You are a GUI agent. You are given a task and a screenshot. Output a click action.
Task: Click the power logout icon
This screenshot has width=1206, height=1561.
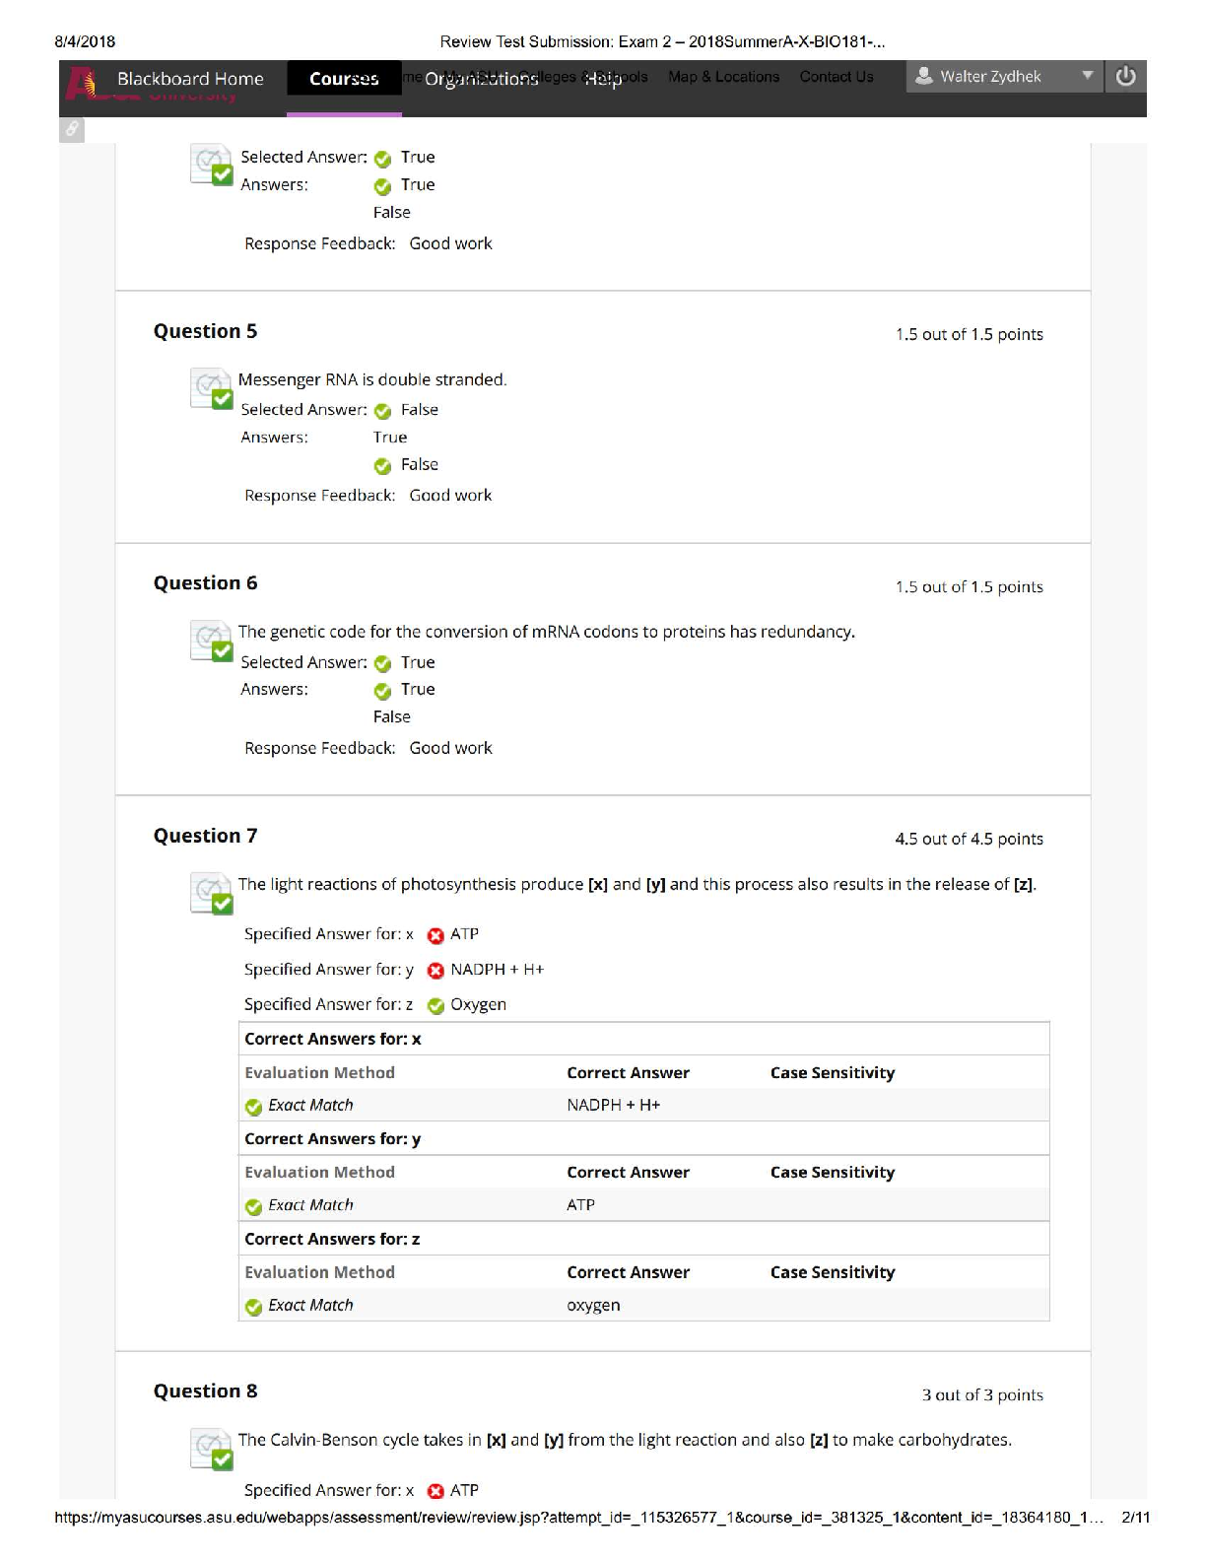[1125, 76]
